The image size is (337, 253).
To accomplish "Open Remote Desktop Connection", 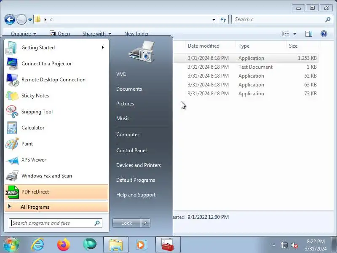I will (56, 80).
